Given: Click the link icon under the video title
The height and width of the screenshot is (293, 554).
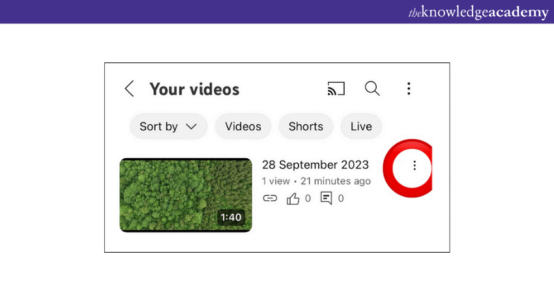Looking at the screenshot, I should pyautogui.click(x=270, y=199).
